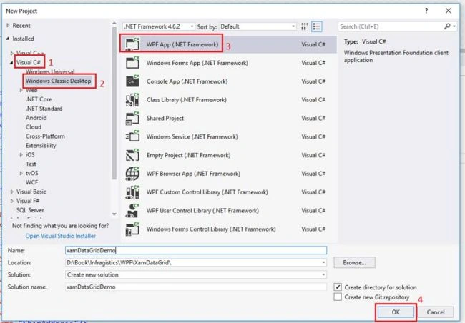Select the WCF category
The image size is (465, 323).
tap(31, 182)
